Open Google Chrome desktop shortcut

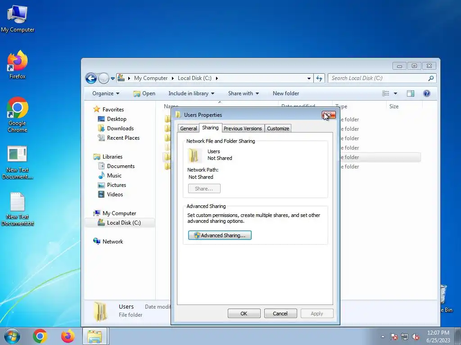pos(18,115)
